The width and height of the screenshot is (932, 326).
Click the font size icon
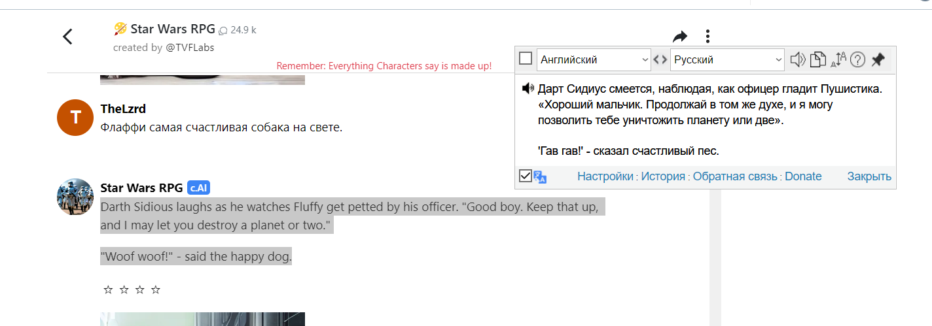[838, 59]
